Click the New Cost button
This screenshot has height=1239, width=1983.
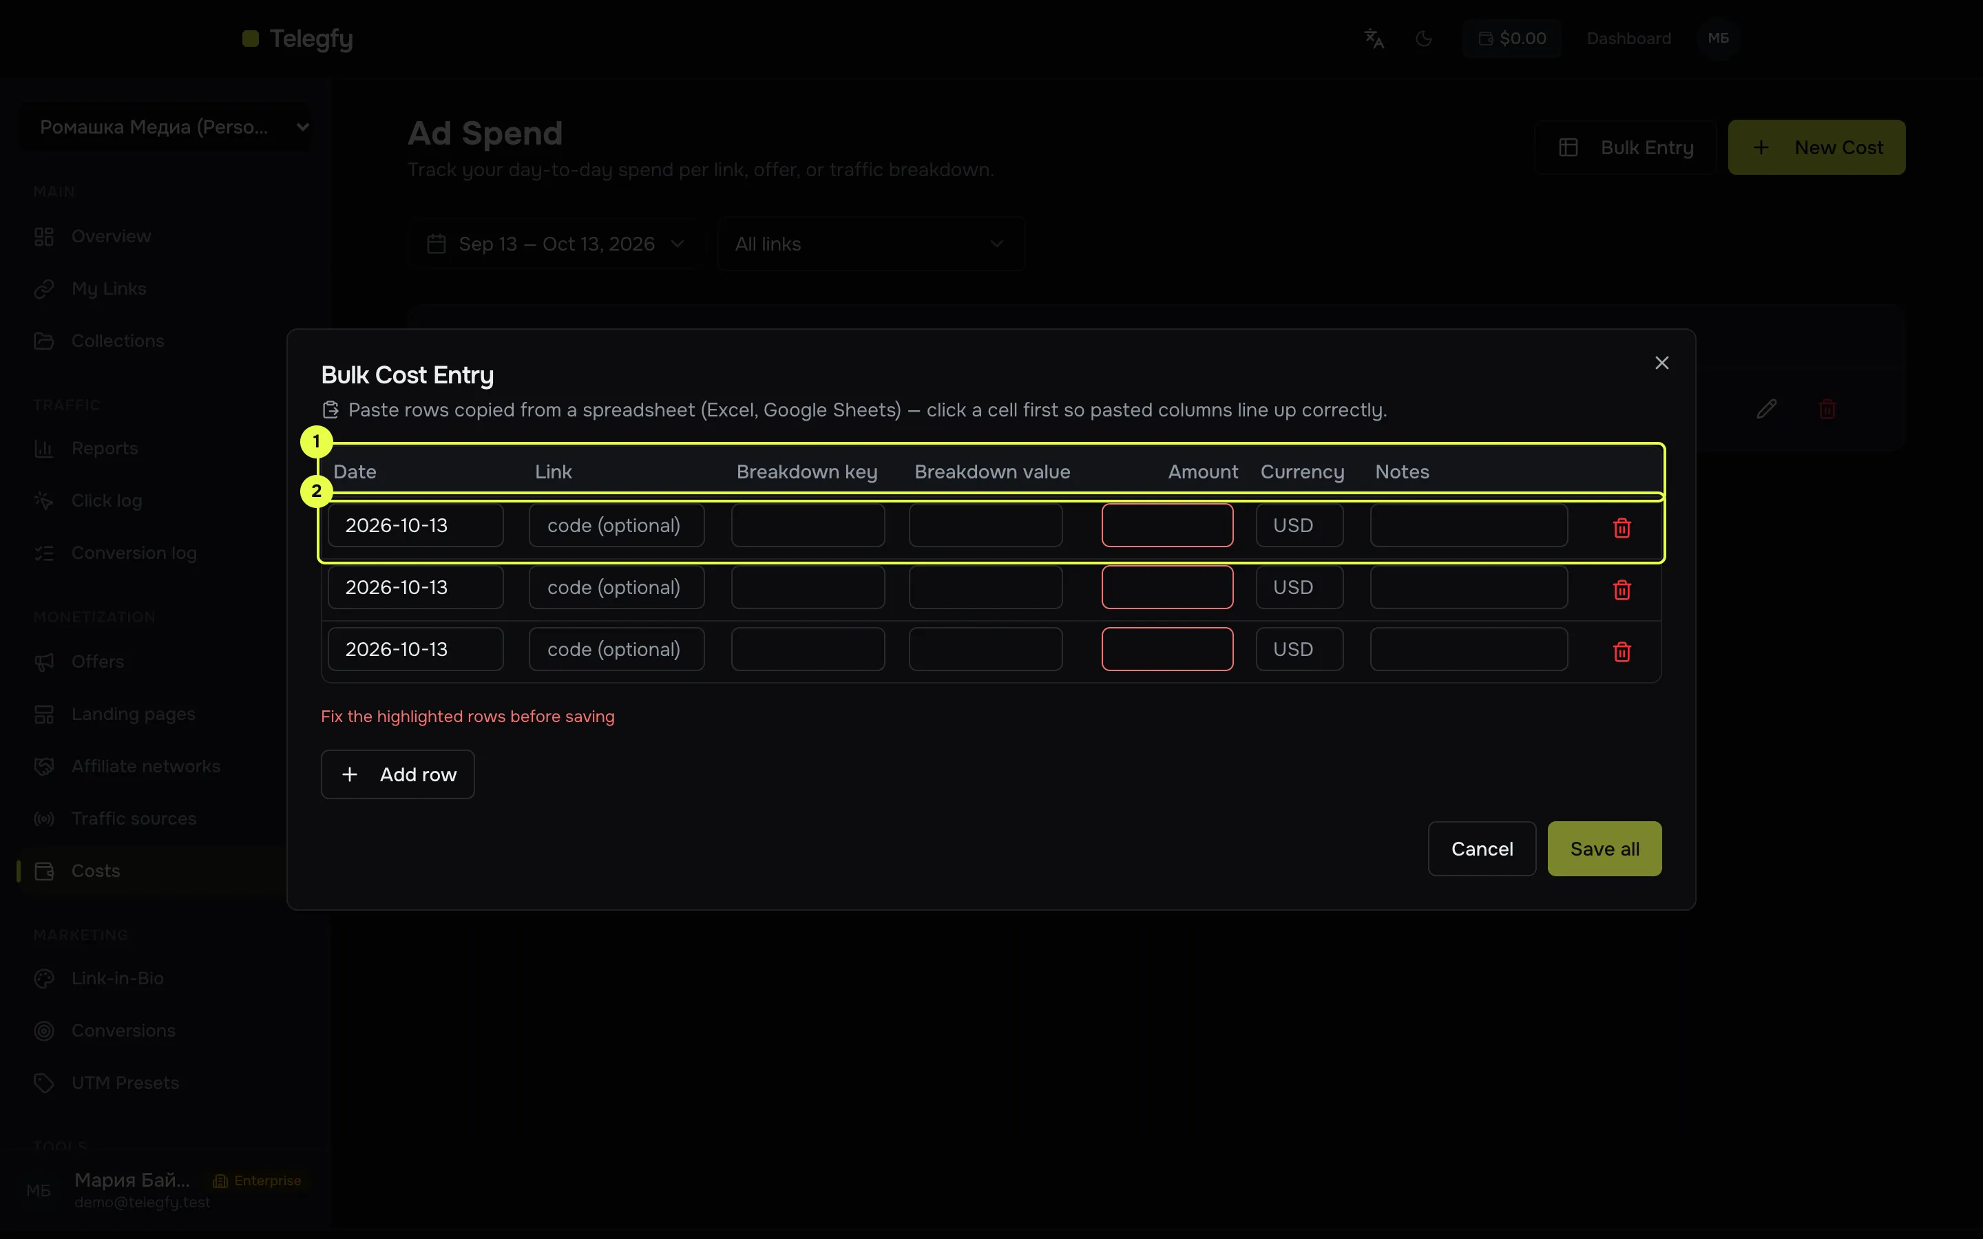click(1816, 147)
